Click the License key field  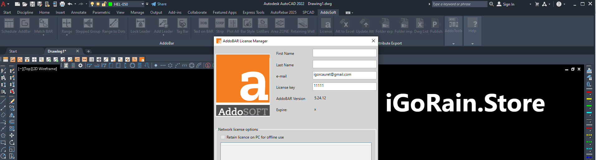pyautogui.click(x=344, y=87)
